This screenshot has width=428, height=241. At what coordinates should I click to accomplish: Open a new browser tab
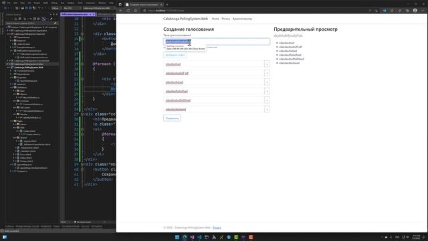coord(167,5)
